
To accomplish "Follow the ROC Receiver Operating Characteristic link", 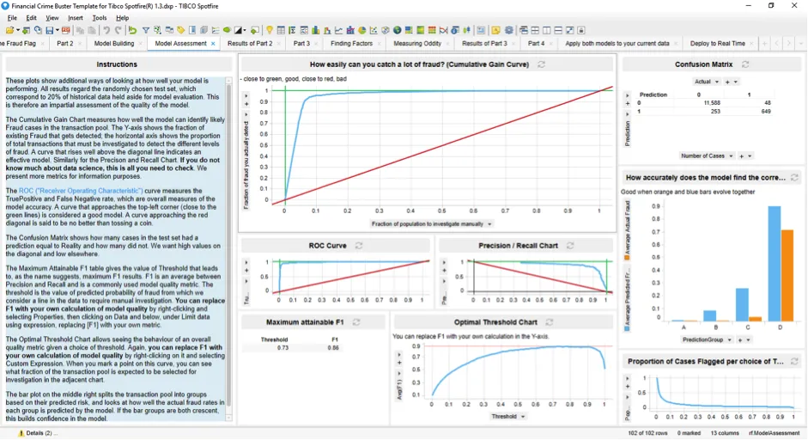I will pyautogui.click(x=81, y=191).
